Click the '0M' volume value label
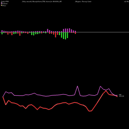This screenshot has height=129, width=129. (120, 95)
